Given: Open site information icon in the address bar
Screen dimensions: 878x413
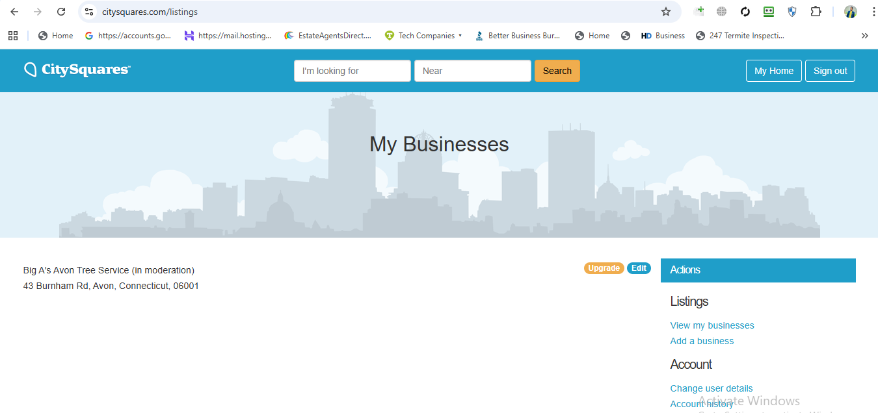Looking at the screenshot, I should pyautogui.click(x=90, y=12).
